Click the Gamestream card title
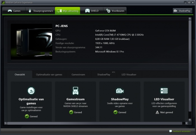The height and width of the screenshot is (135, 196). click(x=76, y=99)
